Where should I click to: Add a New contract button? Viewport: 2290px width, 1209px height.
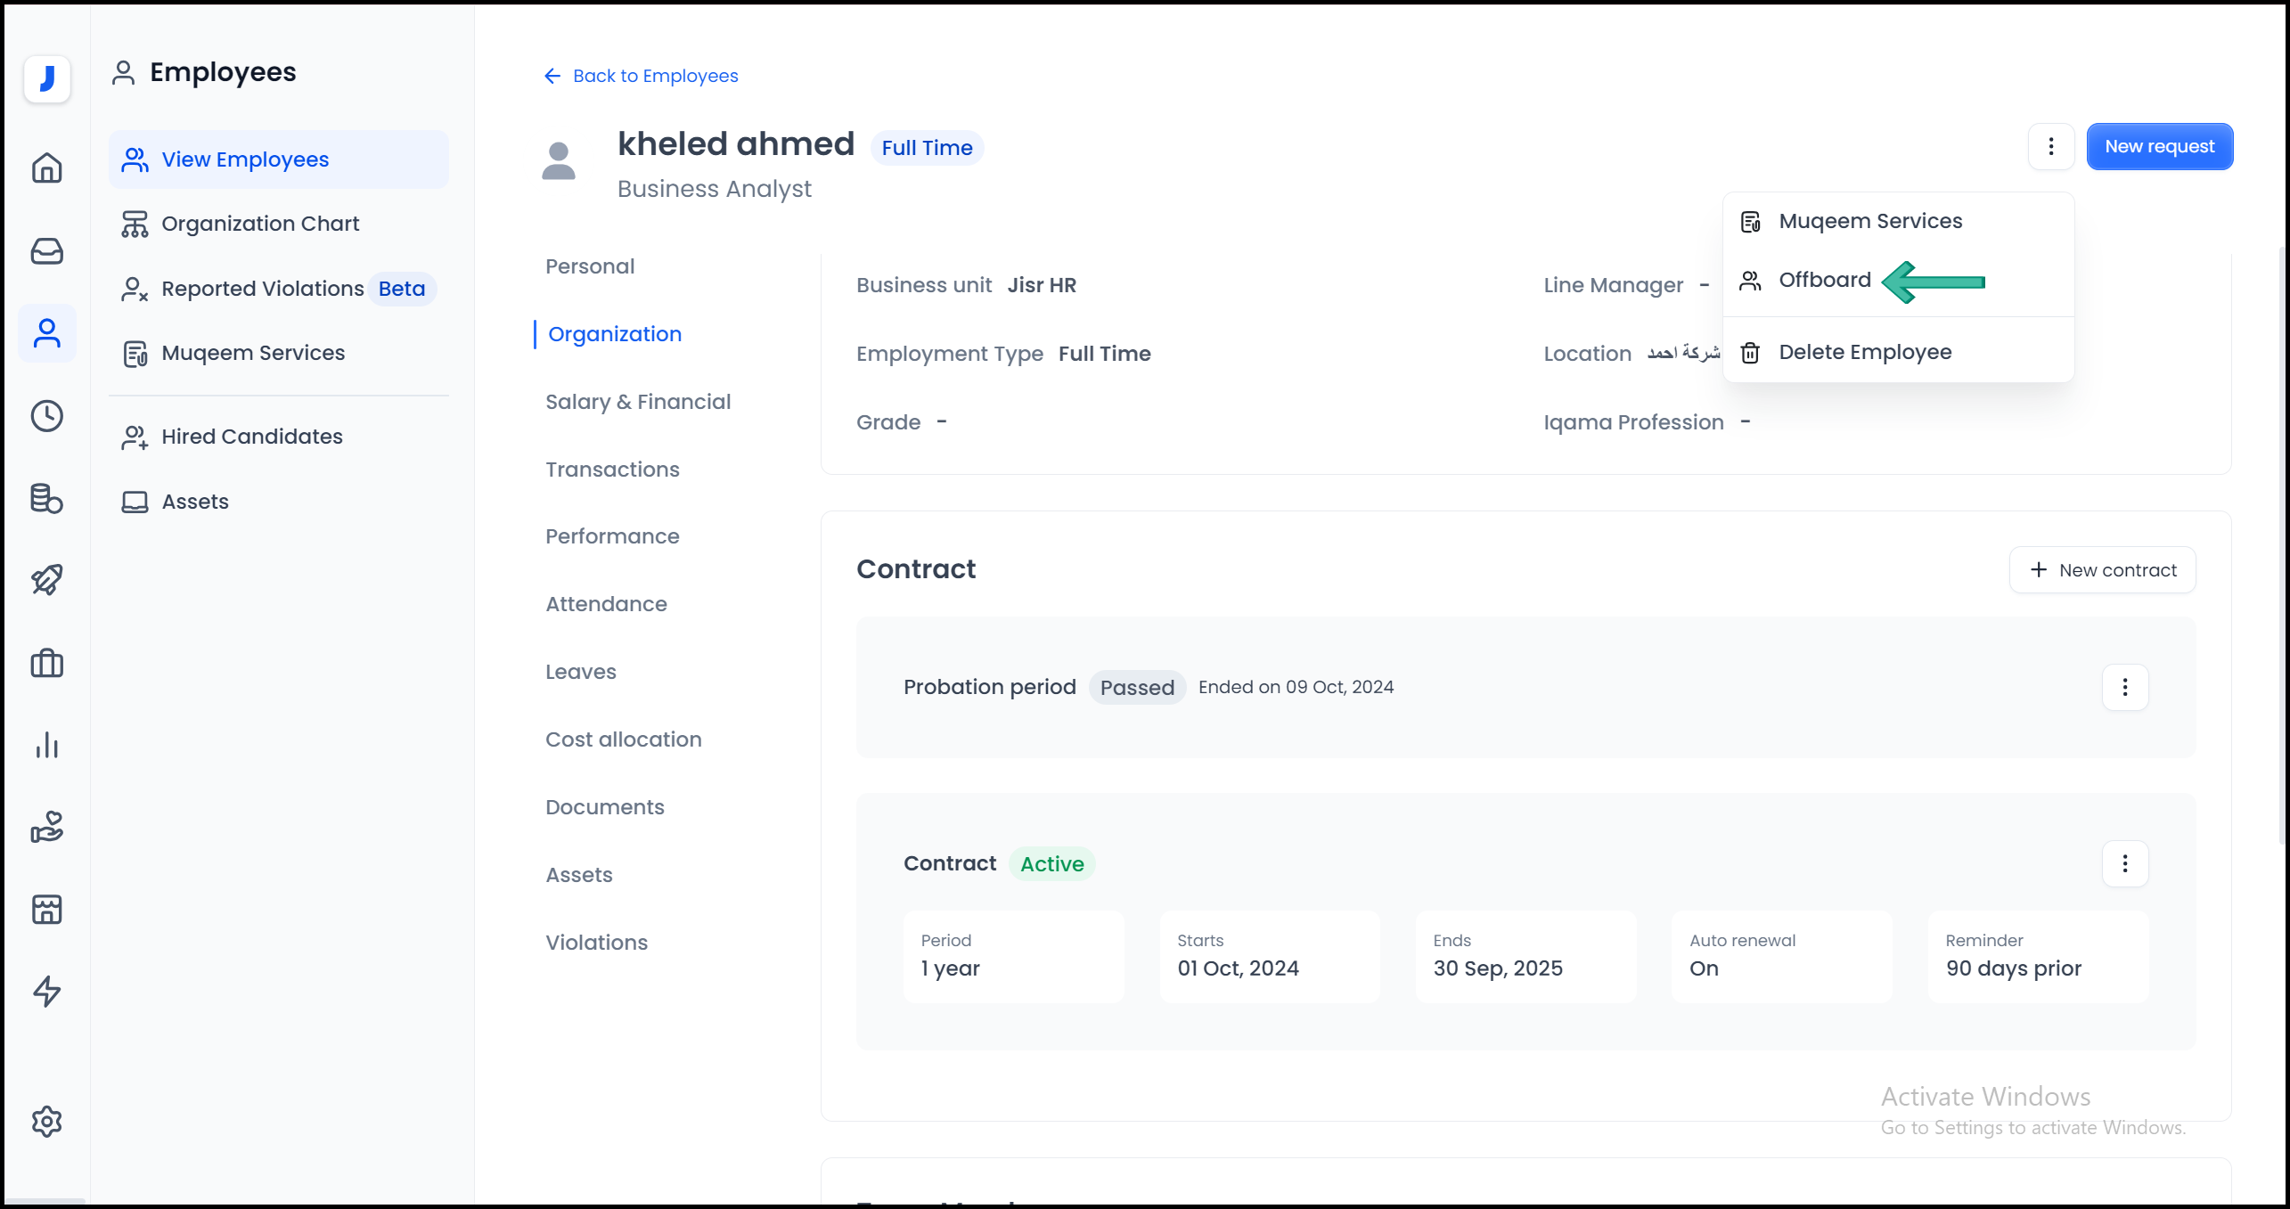(2102, 570)
